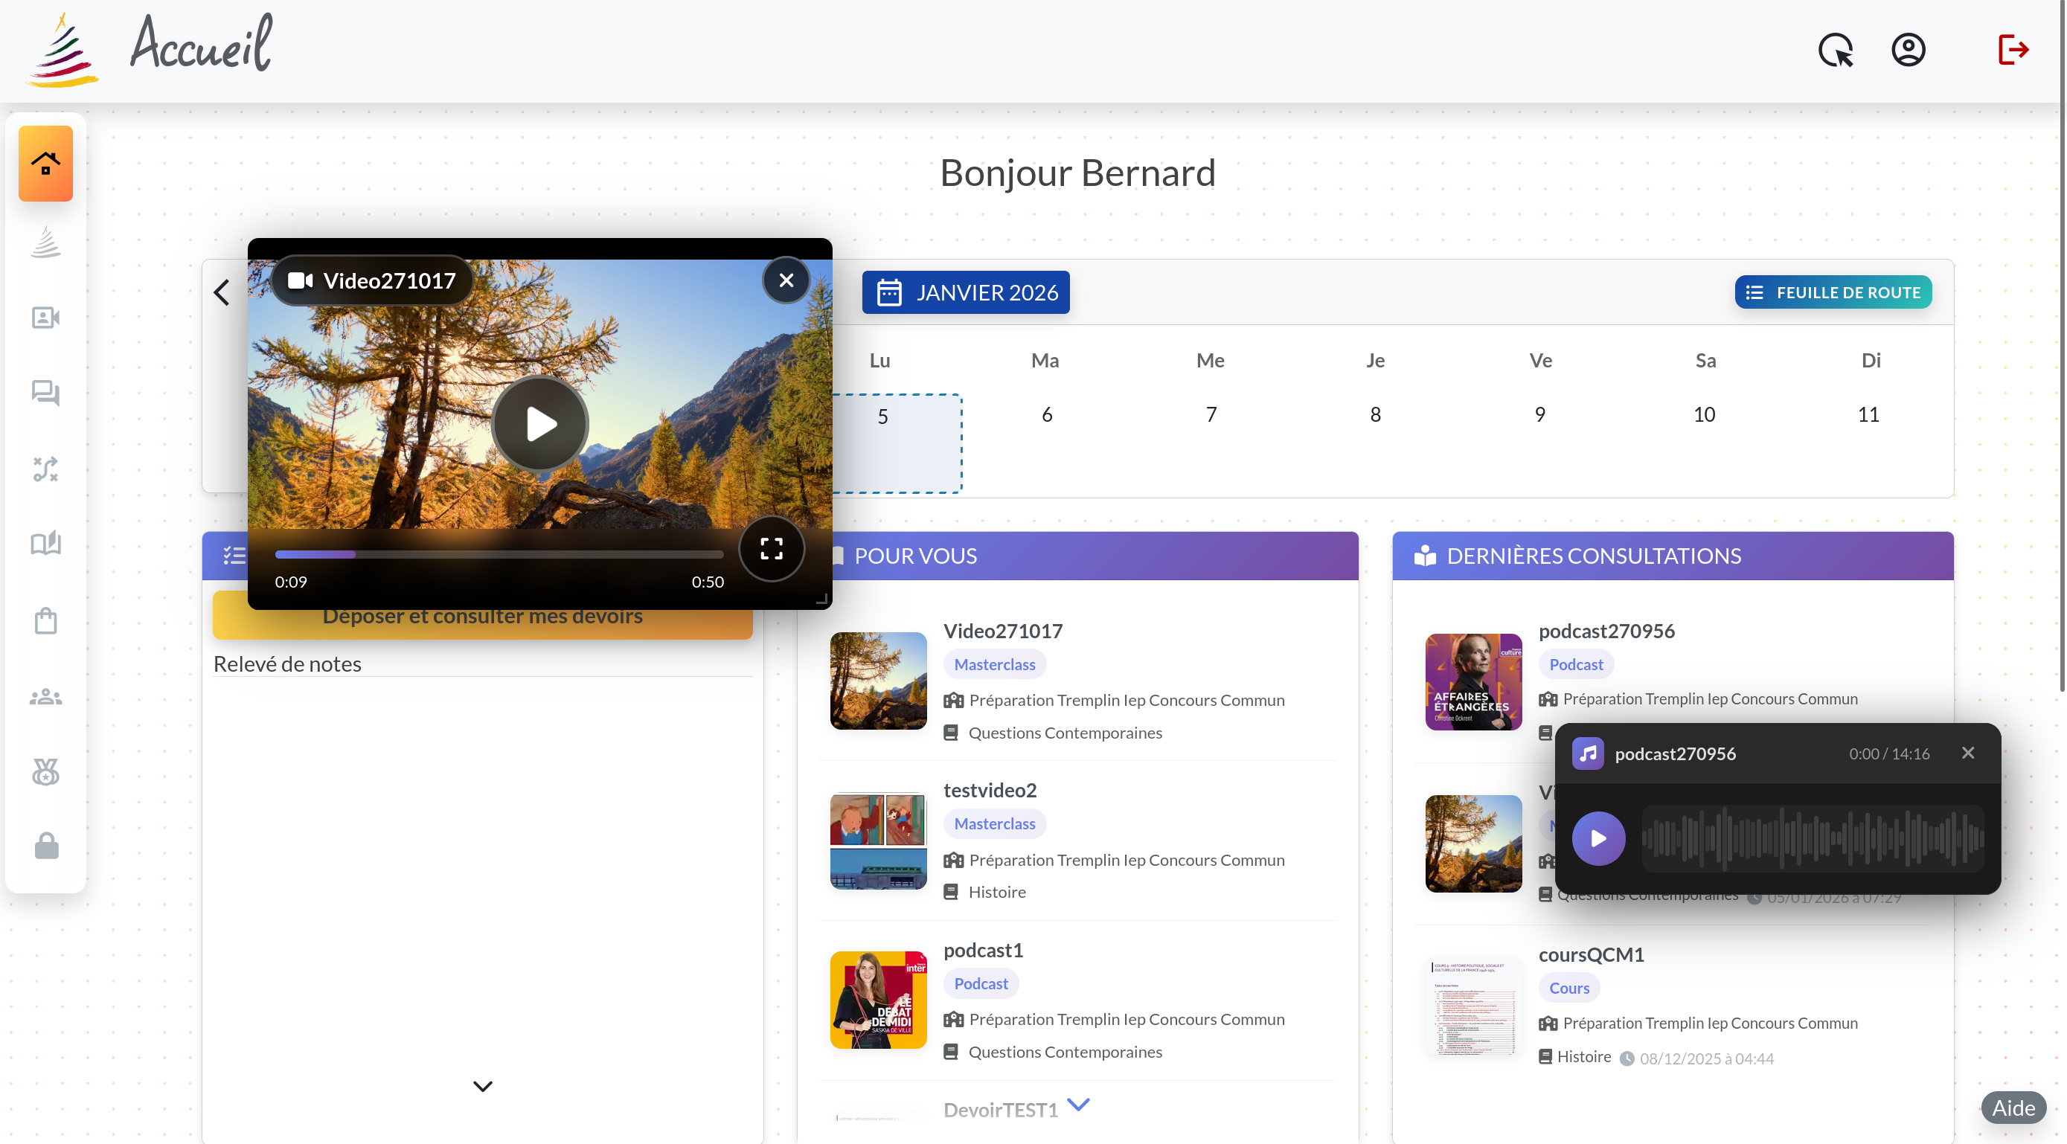The width and height of the screenshot is (2067, 1144).
Task: Open the user profile icon
Action: [x=1908, y=50]
